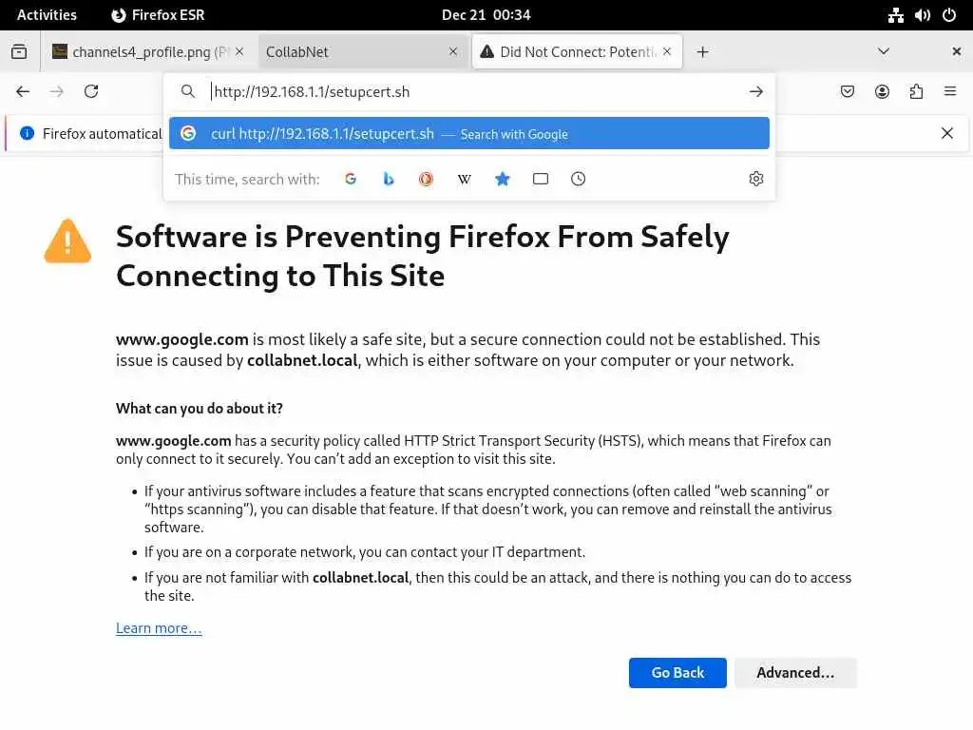Search this time with Google
This screenshot has height=730, width=973.
pyautogui.click(x=351, y=179)
